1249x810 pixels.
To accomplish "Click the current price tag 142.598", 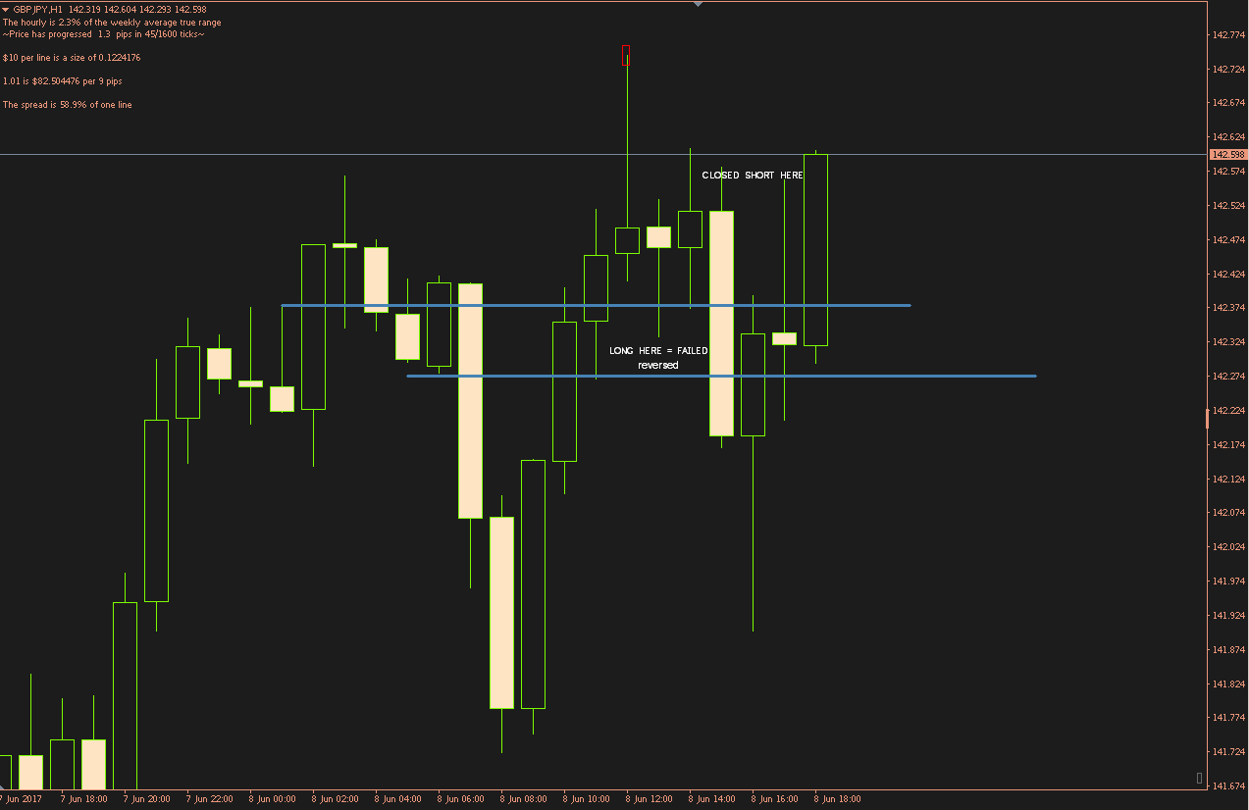I will coord(1228,155).
